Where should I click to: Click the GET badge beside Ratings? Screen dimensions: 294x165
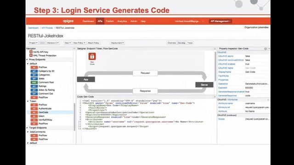tap(34, 86)
